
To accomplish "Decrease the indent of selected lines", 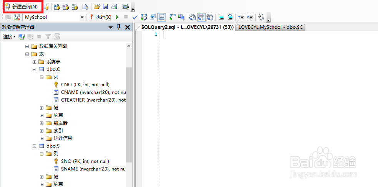I will tap(241, 17).
